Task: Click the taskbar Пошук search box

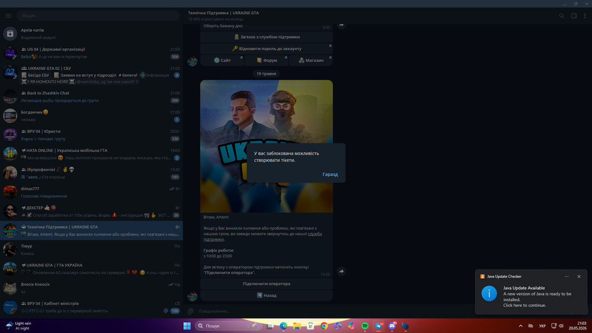Action: click(229, 326)
